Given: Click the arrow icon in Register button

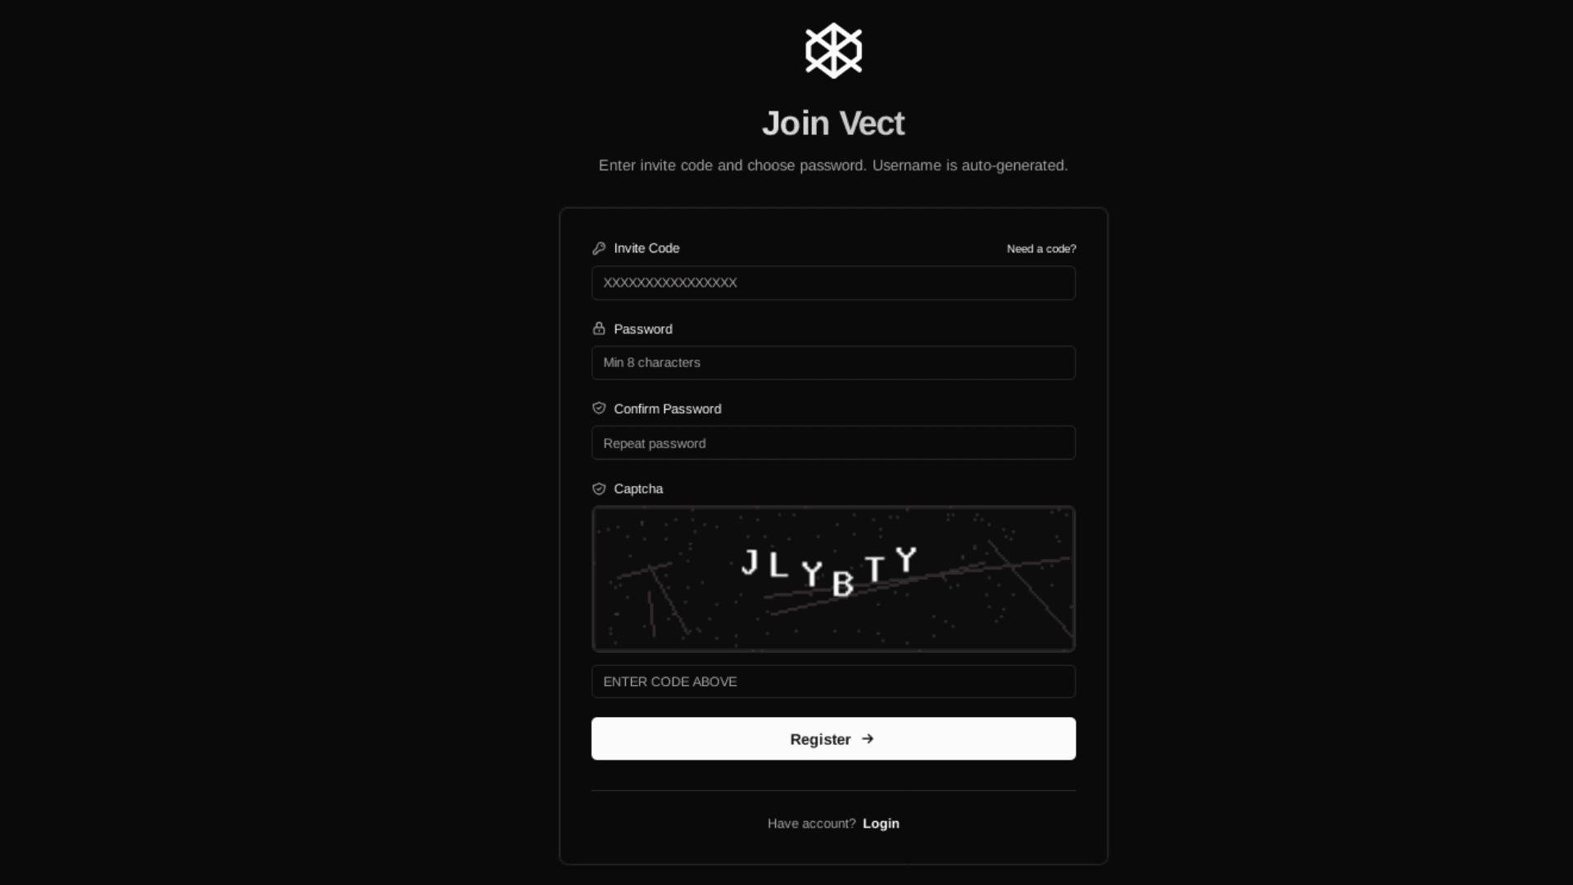Looking at the screenshot, I should [x=868, y=739].
